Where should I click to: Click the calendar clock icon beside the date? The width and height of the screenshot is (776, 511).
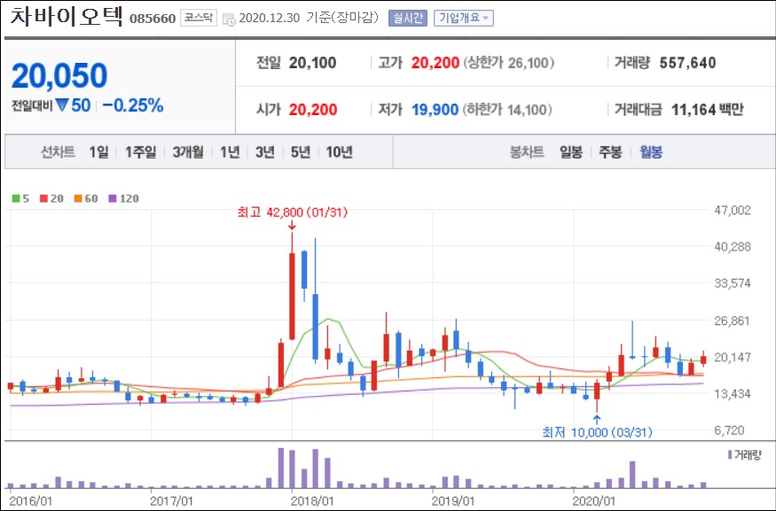[x=229, y=19]
